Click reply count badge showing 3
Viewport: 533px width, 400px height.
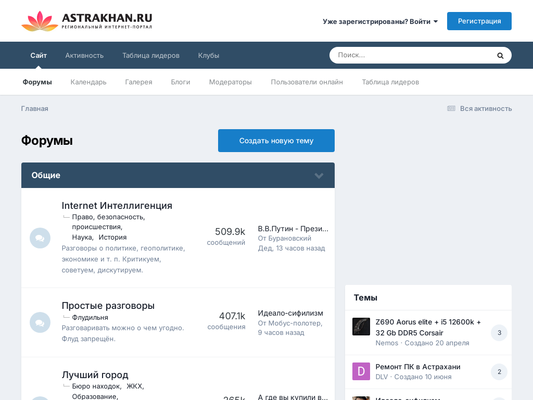499,332
